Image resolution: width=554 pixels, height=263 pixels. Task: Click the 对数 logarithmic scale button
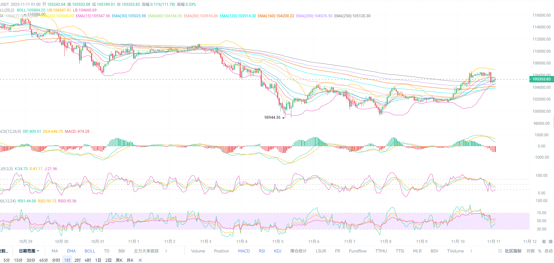(x=531, y=251)
